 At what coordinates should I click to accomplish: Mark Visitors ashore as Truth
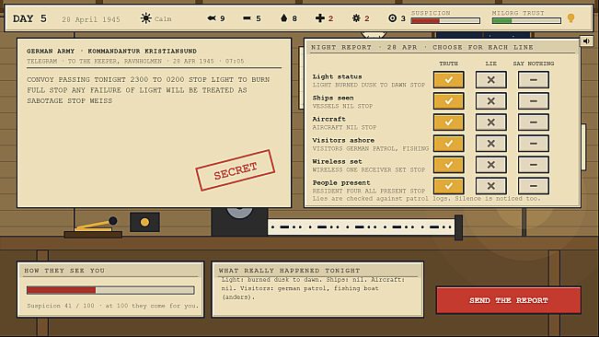448,144
